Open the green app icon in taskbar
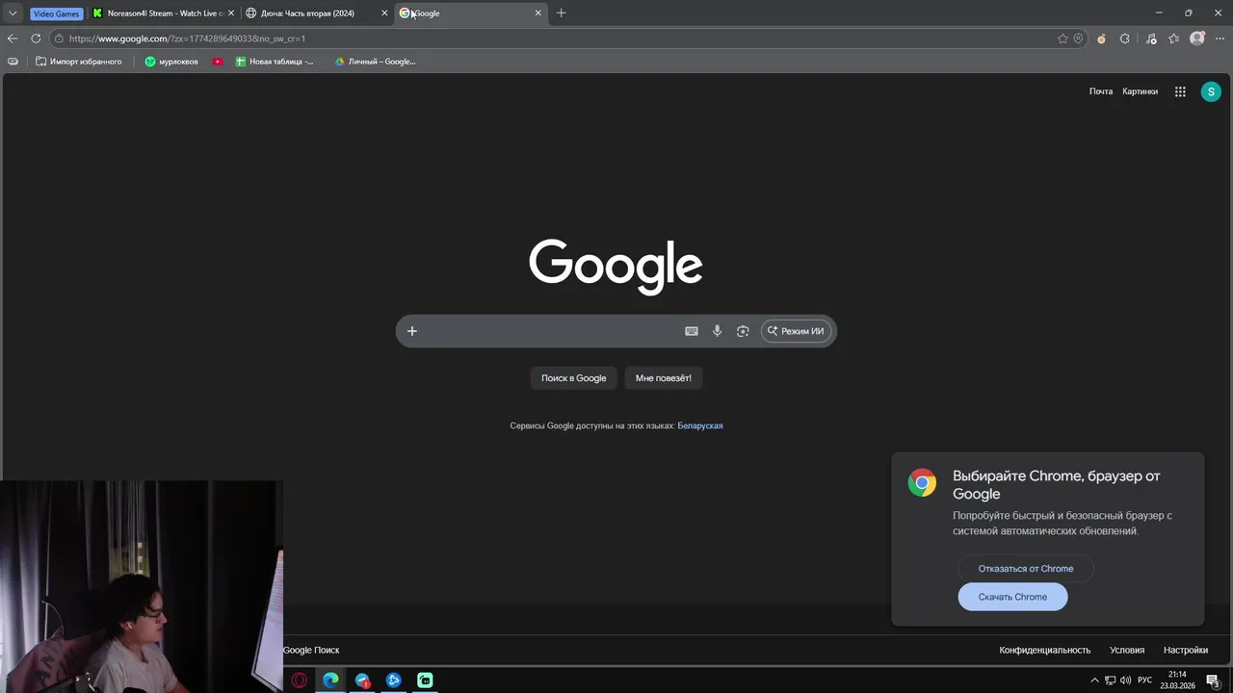 tap(425, 680)
